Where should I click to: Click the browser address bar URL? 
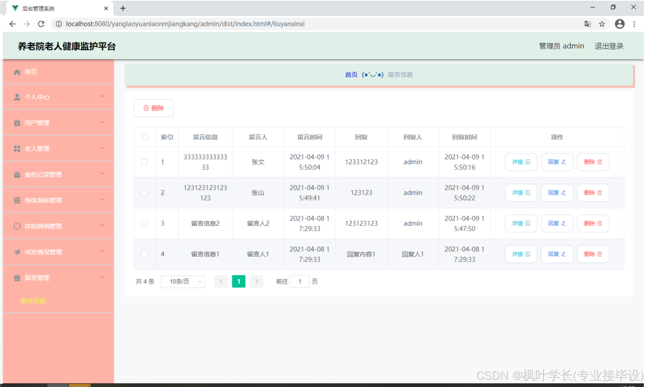click(185, 24)
